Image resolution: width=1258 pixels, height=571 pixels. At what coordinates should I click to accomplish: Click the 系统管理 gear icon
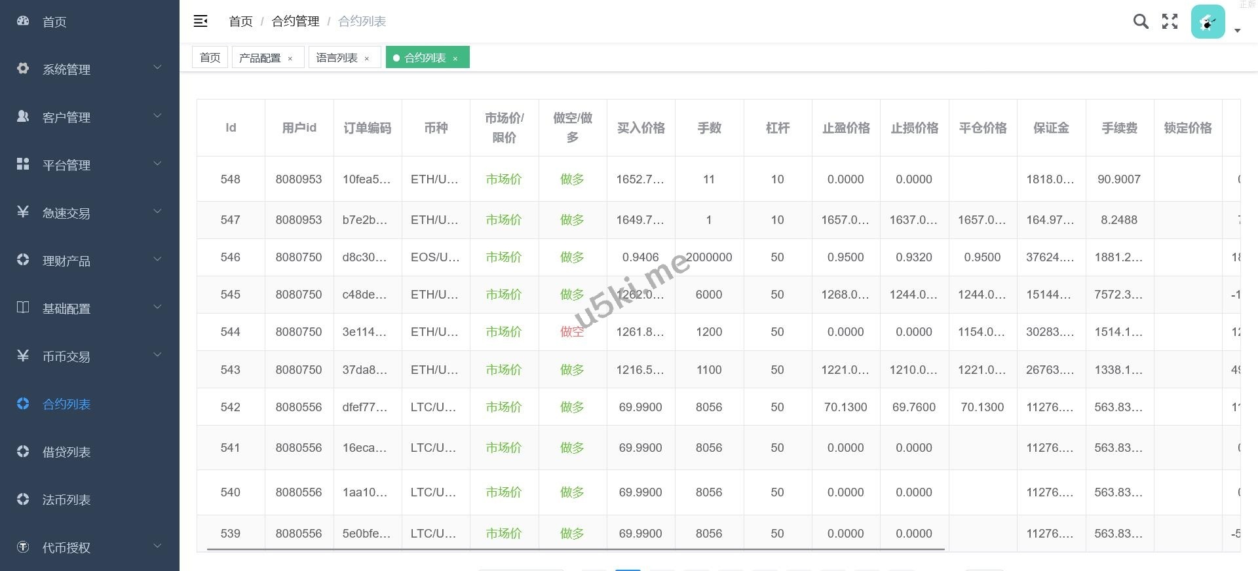(23, 69)
